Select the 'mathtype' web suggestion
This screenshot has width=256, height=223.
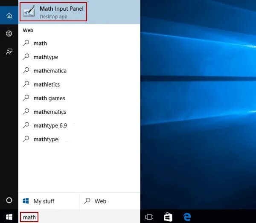(79, 57)
